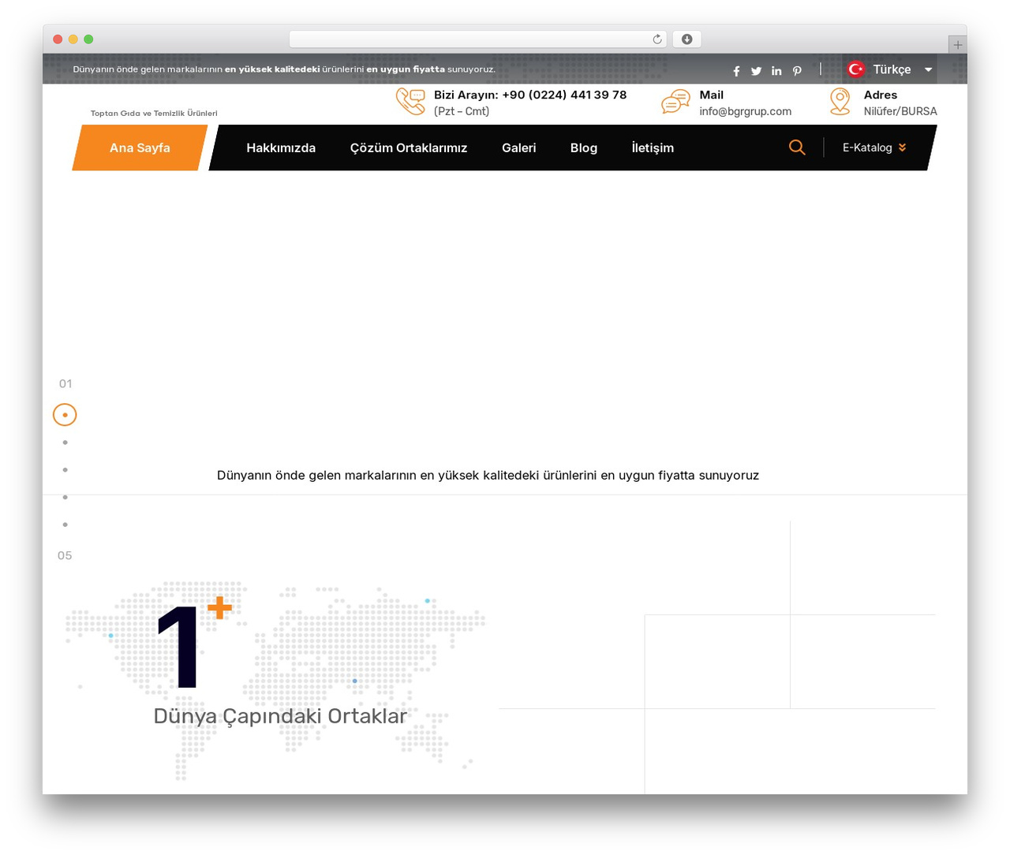This screenshot has height=855, width=1010.
Task: Open the Hakkımızda menu item
Action: coord(281,147)
